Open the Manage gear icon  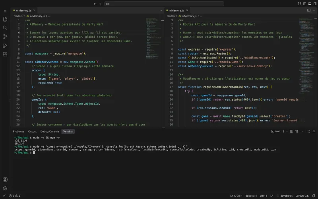[5, 188]
